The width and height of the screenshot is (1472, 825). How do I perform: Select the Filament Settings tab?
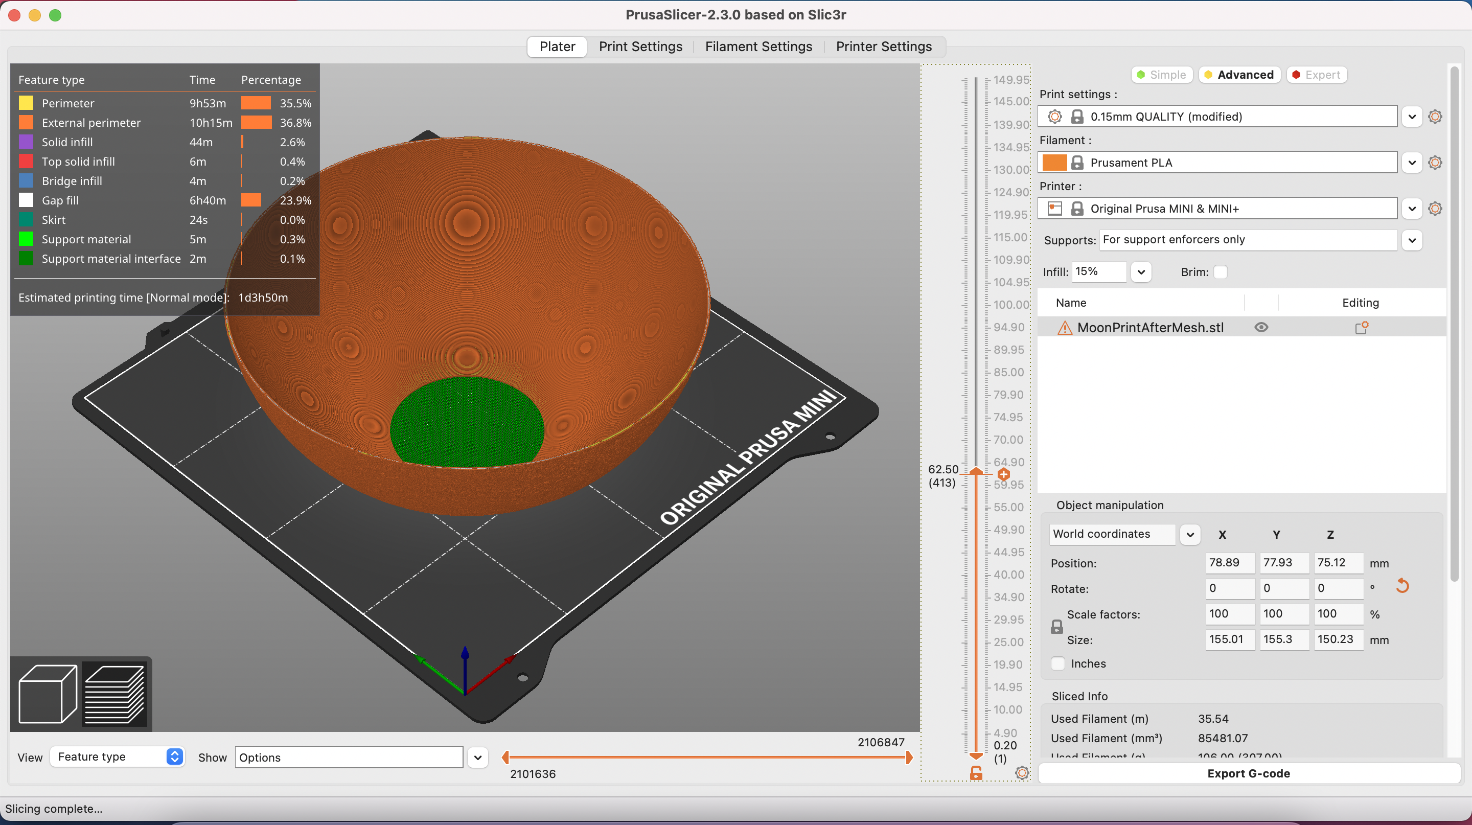pyautogui.click(x=759, y=45)
